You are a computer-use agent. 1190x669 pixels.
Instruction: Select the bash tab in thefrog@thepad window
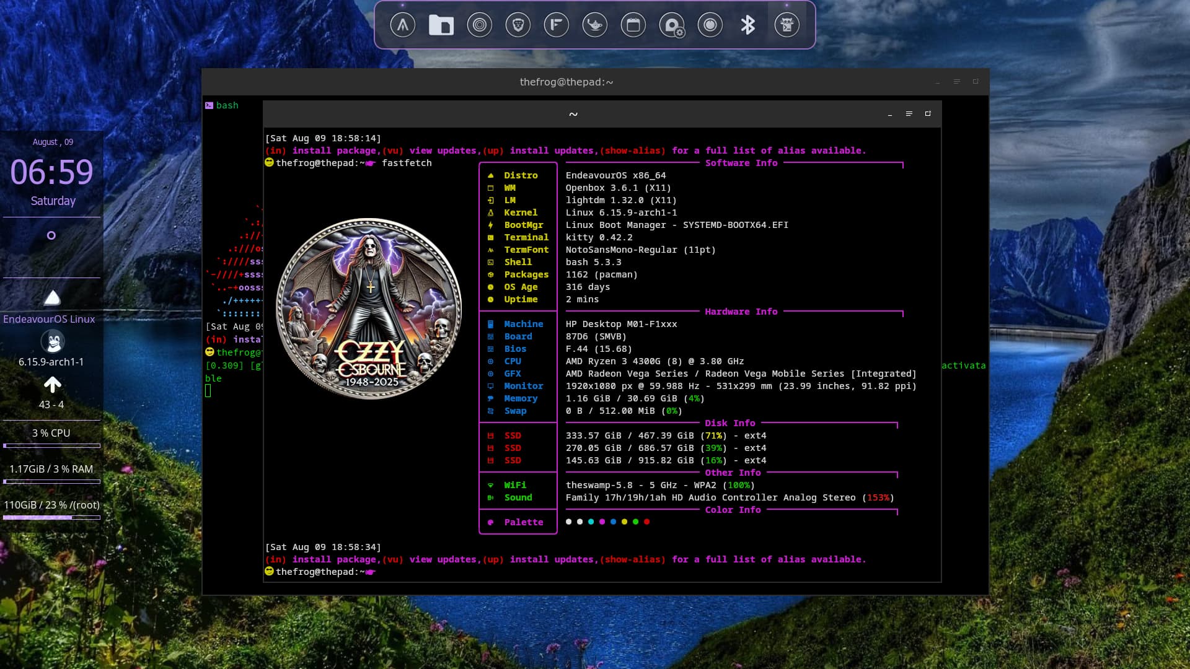tap(222, 105)
